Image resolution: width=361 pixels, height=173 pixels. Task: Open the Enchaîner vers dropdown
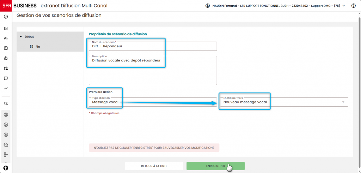(x=284, y=102)
